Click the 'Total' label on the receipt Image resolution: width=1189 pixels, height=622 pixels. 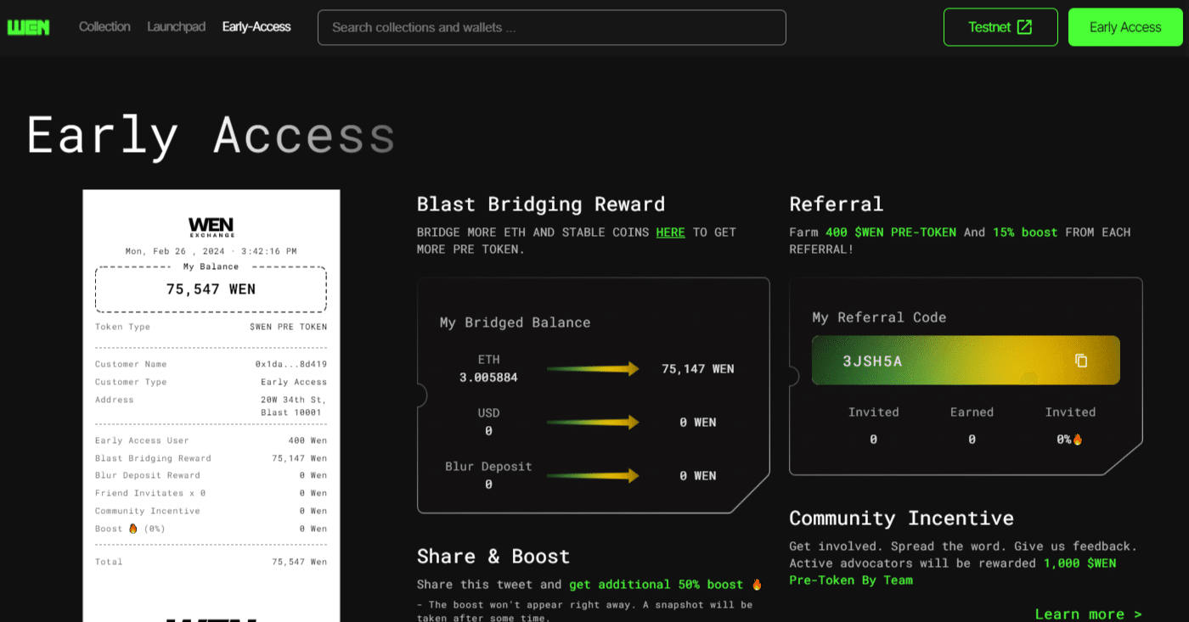109,562
